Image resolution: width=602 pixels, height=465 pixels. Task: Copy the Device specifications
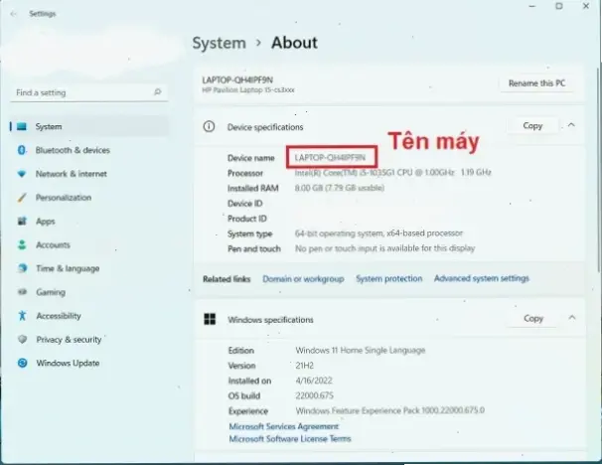click(532, 126)
